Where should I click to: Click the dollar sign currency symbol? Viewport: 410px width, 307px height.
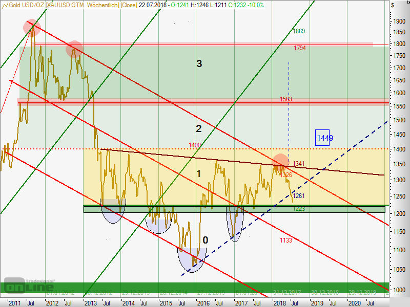[393, 5]
